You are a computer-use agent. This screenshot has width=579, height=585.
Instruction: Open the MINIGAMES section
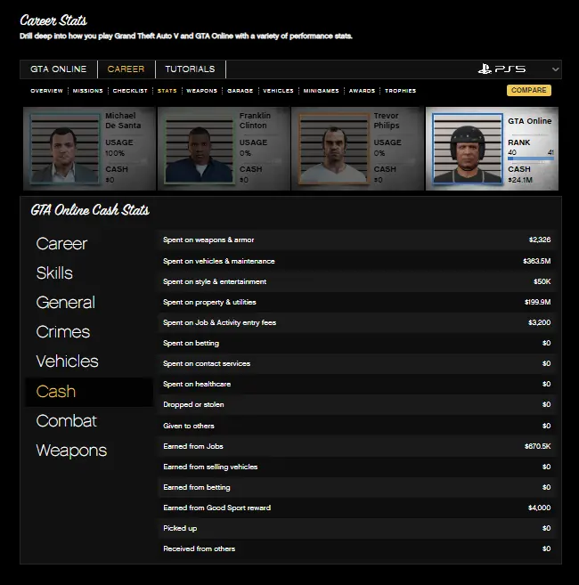[321, 91]
